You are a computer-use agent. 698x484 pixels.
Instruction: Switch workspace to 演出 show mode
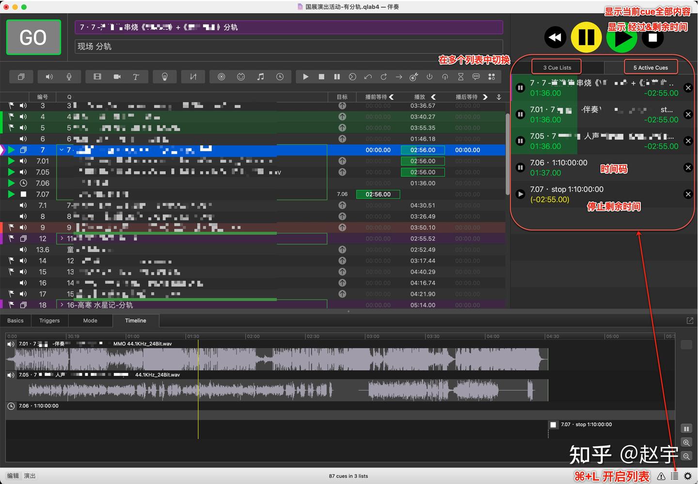point(29,476)
